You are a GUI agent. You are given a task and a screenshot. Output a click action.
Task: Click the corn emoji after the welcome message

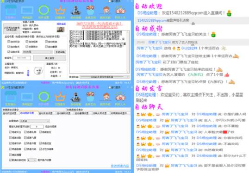click(x=229, y=13)
